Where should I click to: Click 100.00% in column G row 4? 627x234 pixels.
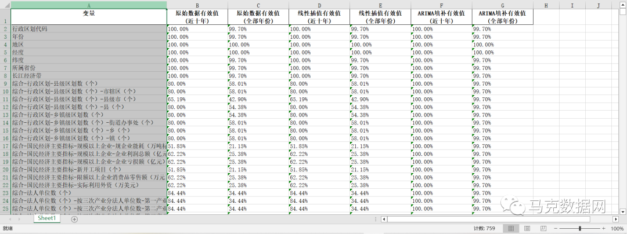(x=502, y=45)
